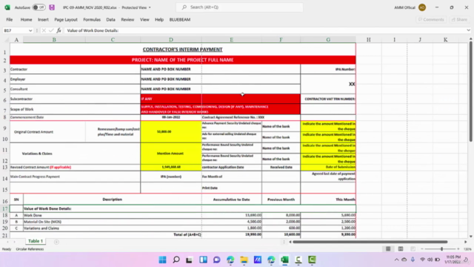The width and height of the screenshot is (474, 267).
Task: Open Insert Function fx dialog
Action: pos(59,30)
